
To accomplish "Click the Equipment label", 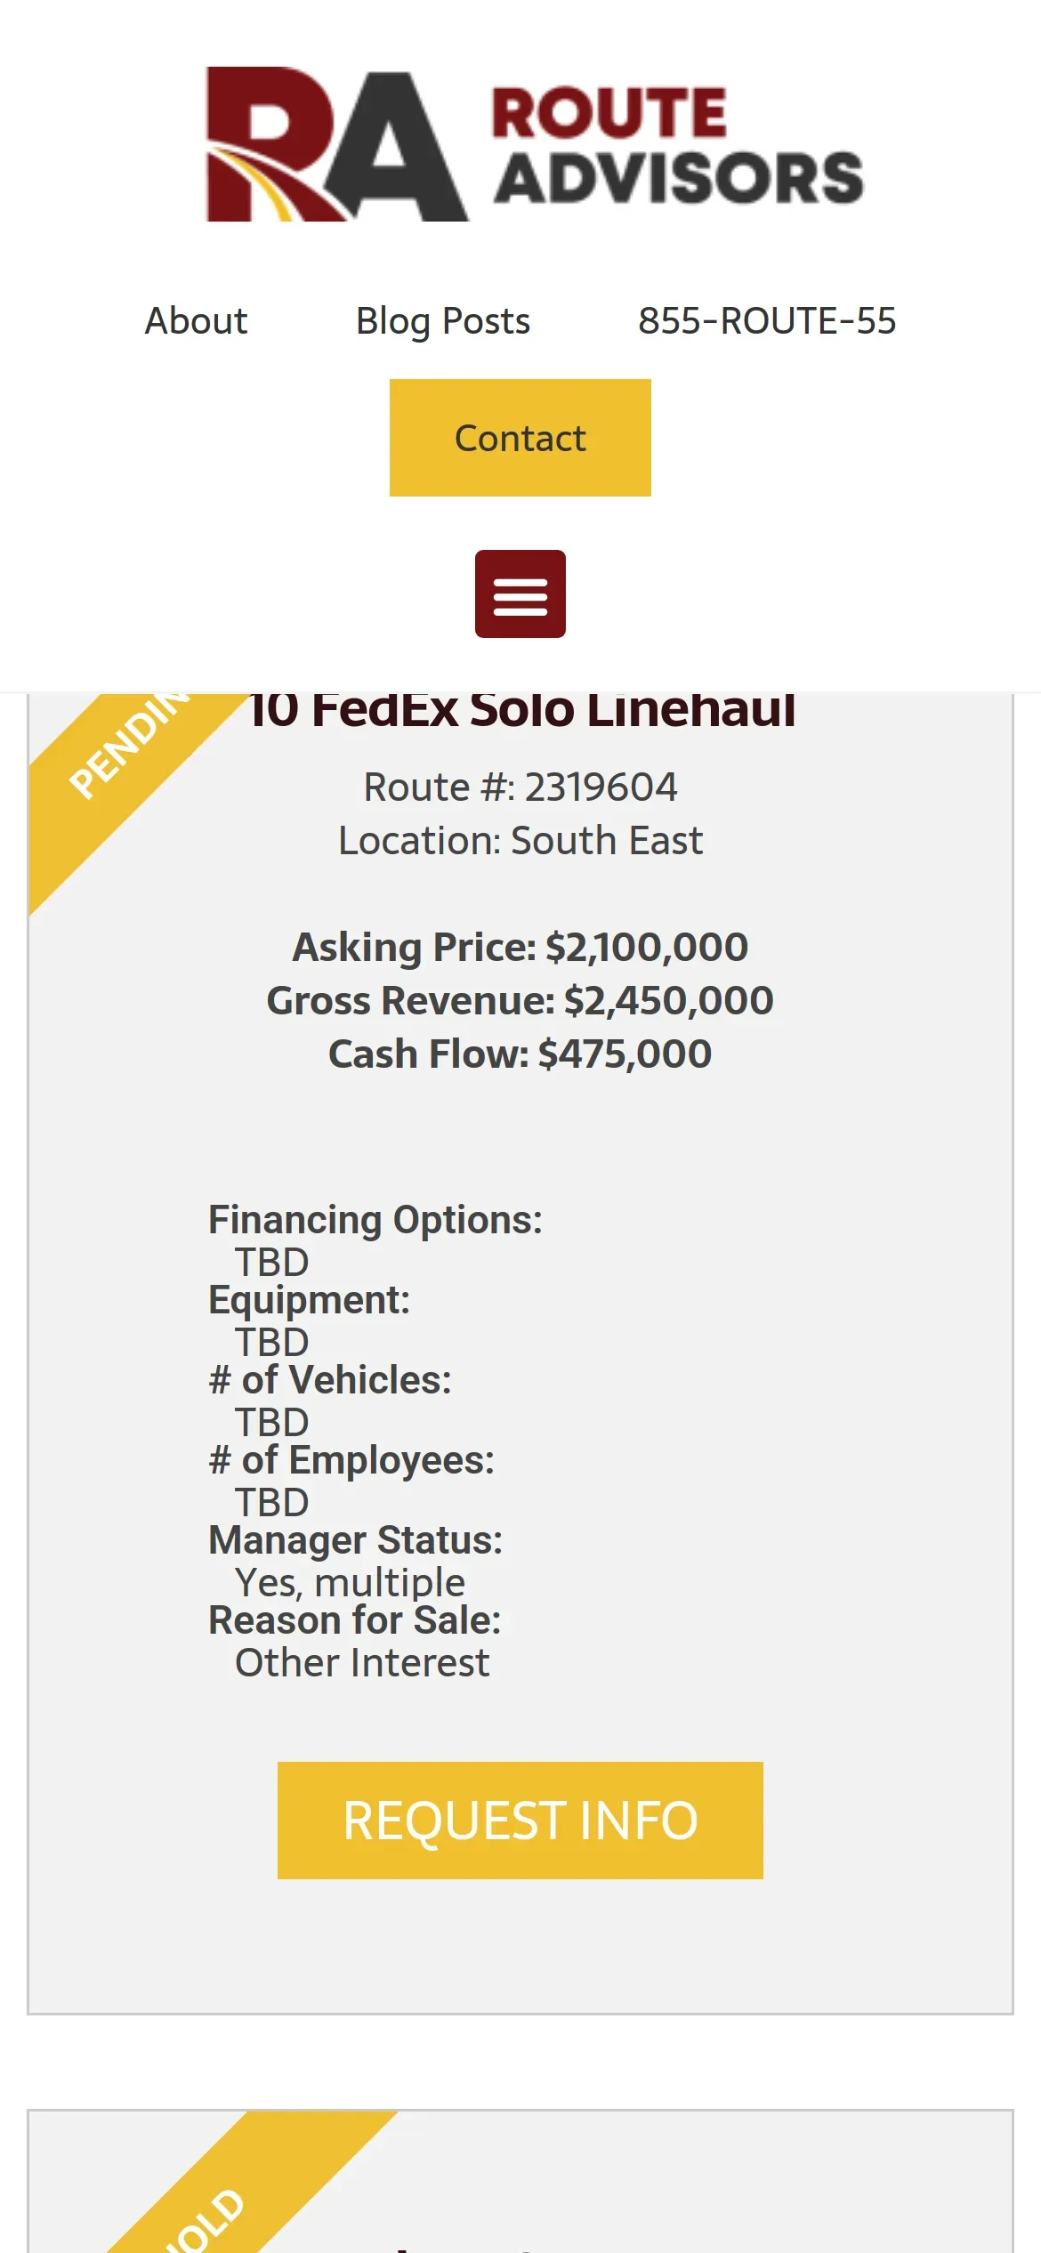I will [309, 1300].
